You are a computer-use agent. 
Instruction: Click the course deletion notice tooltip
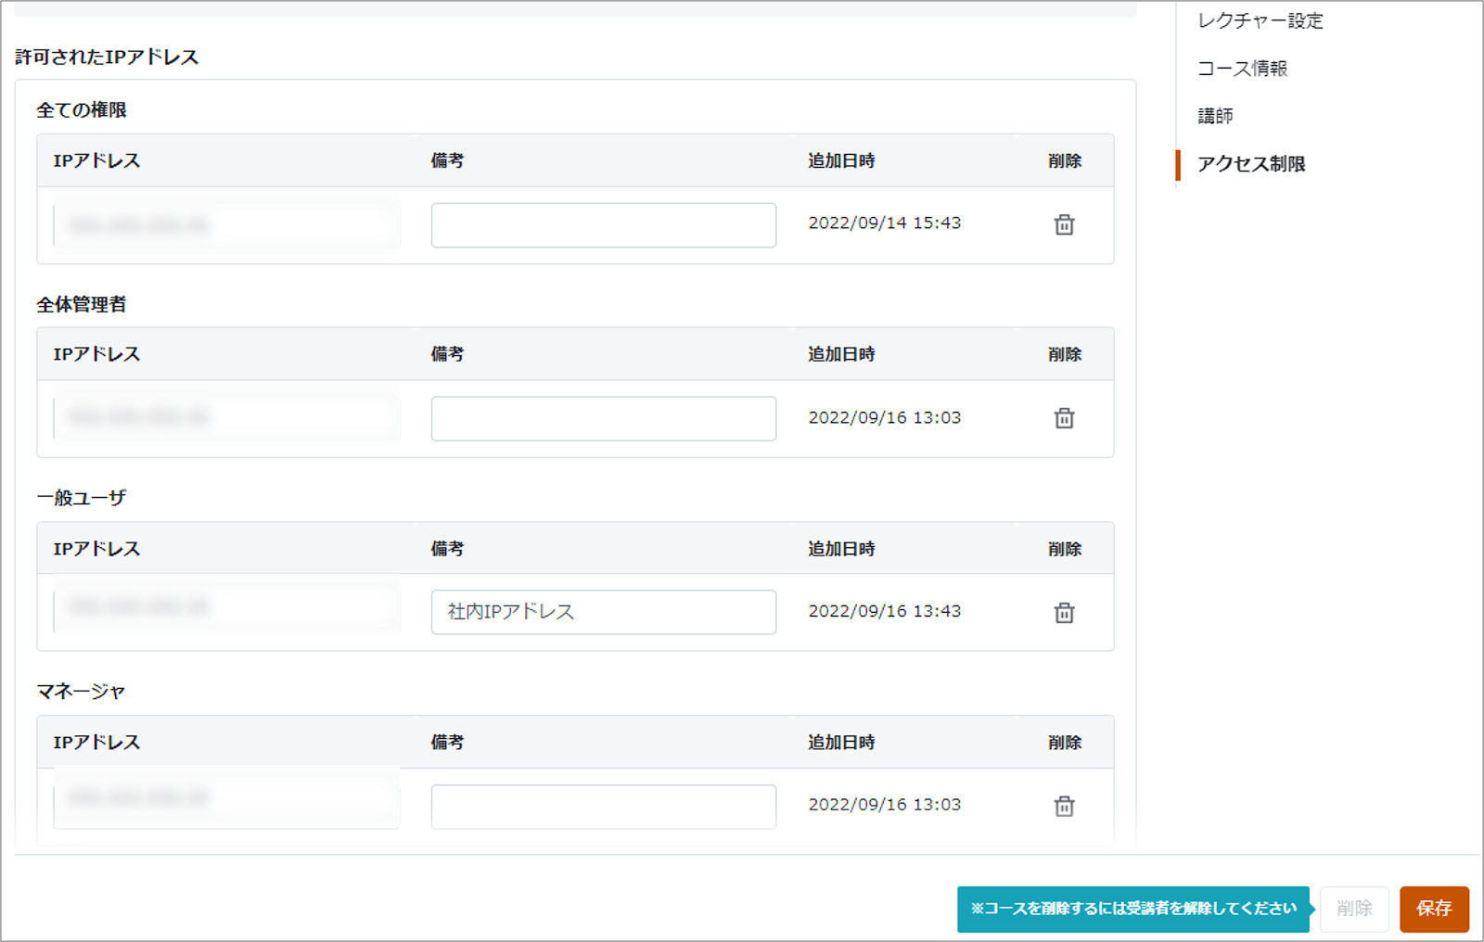(x=1133, y=909)
